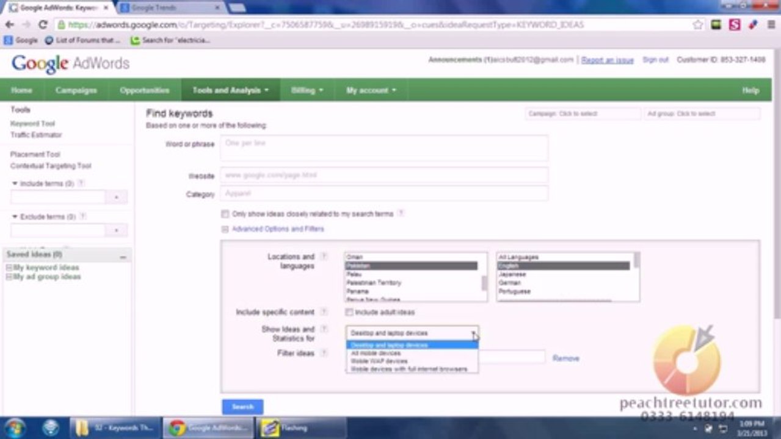
Task: Open help icon next to Exclude terms
Action: tap(83, 216)
